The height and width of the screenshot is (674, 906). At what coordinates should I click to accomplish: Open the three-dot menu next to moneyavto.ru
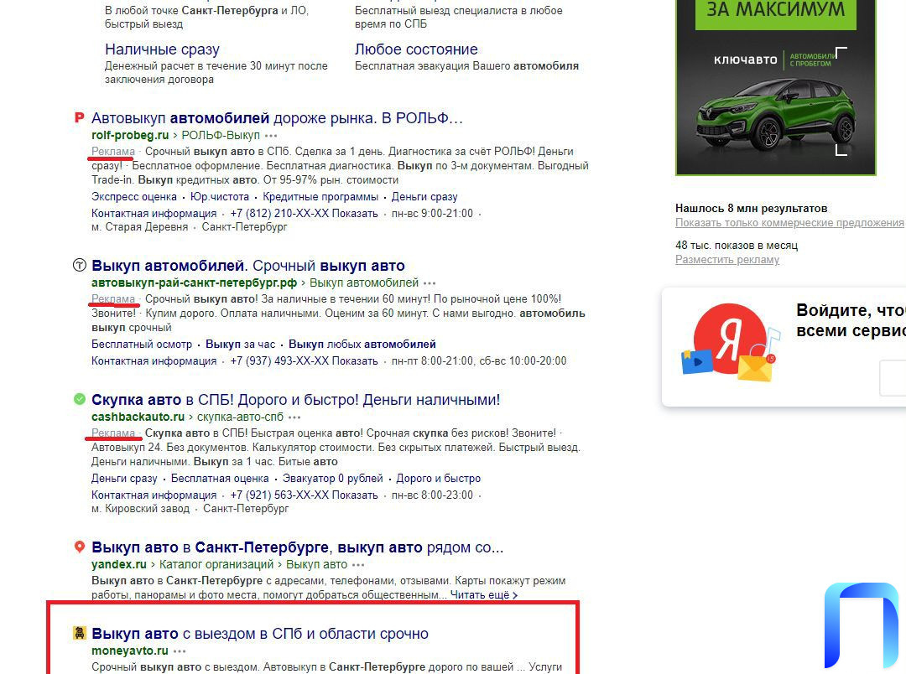(x=180, y=651)
